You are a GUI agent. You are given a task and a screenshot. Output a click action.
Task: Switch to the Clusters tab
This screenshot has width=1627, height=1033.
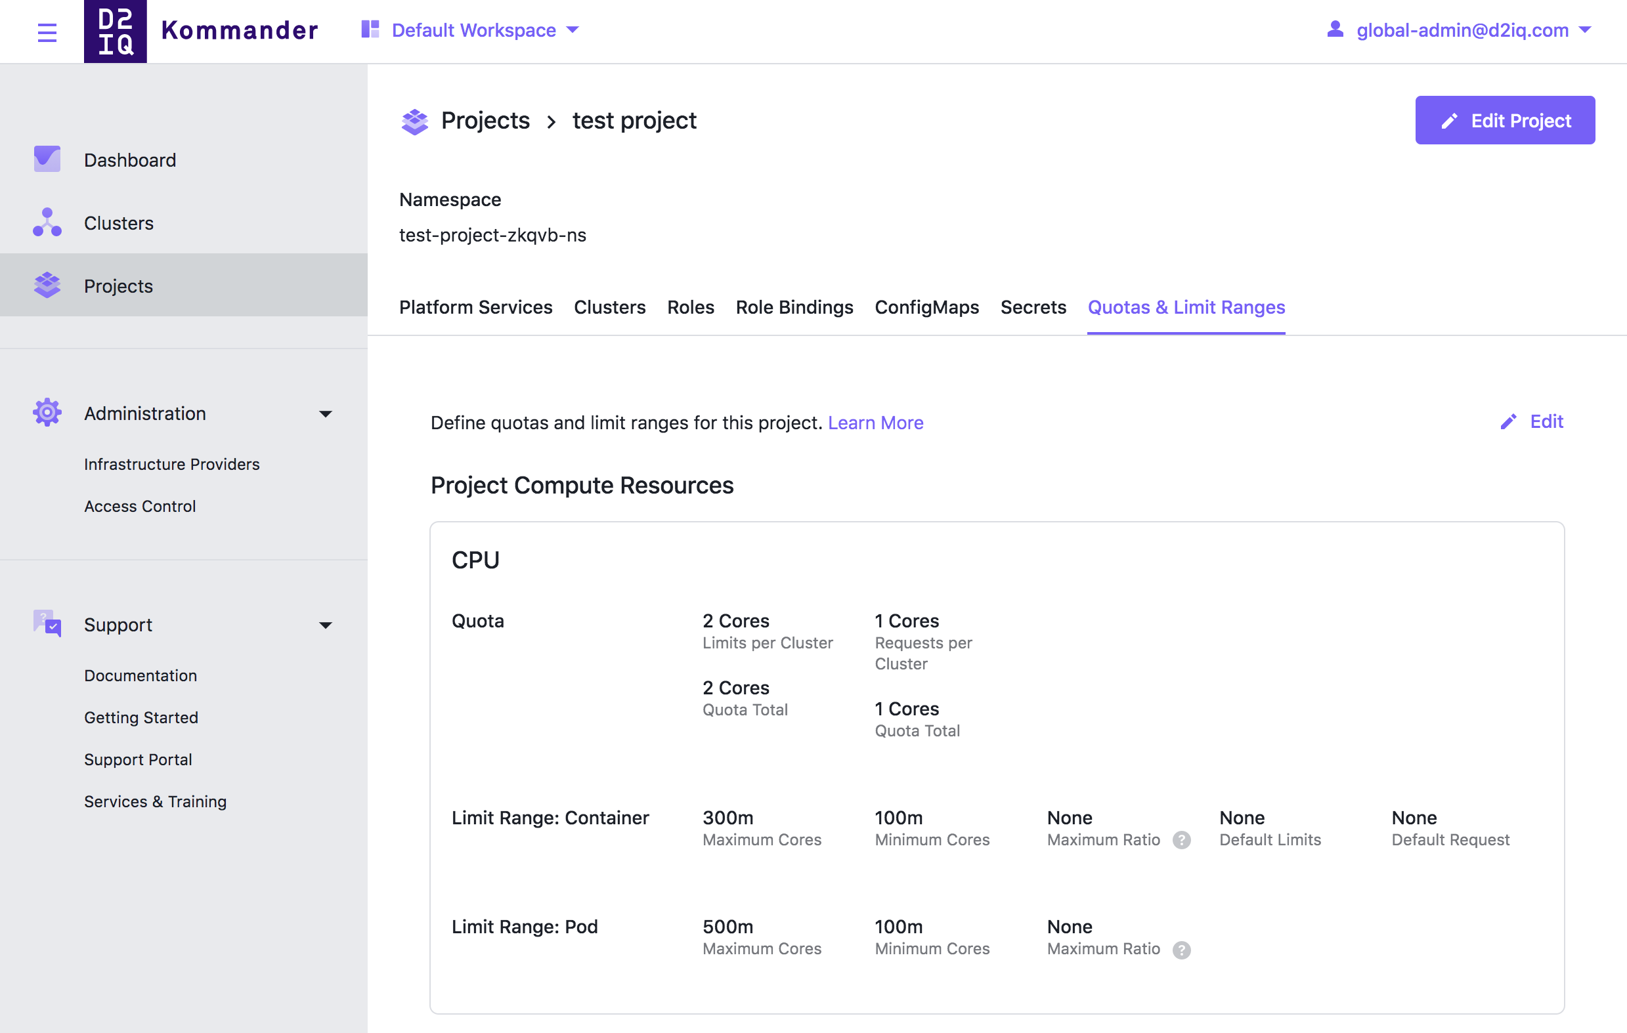click(x=609, y=307)
